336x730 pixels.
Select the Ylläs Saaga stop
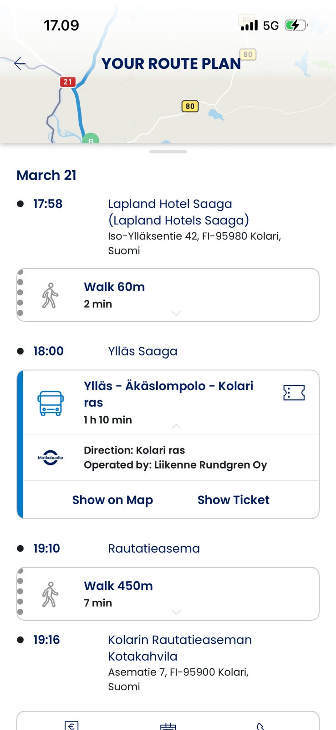pos(143,351)
